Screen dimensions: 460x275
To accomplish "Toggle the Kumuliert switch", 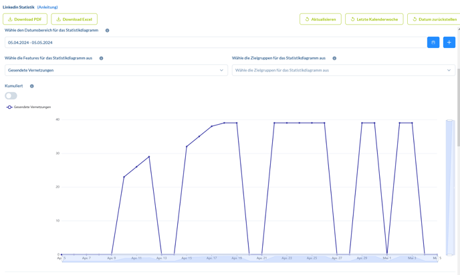I will (x=11, y=95).
